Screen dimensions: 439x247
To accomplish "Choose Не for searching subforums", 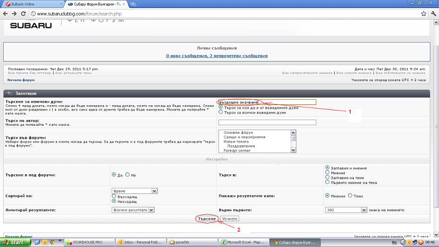I will click(x=128, y=175).
